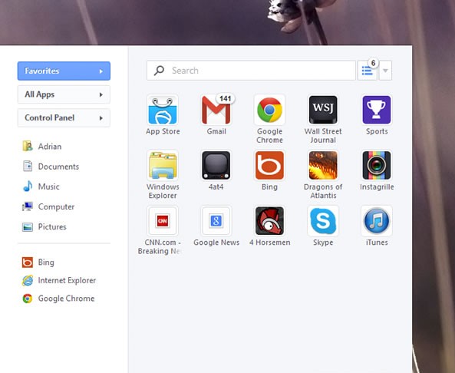Open the Control Panel menu
Viewport: 455px width, 373px height.
[x=64, y=118]
